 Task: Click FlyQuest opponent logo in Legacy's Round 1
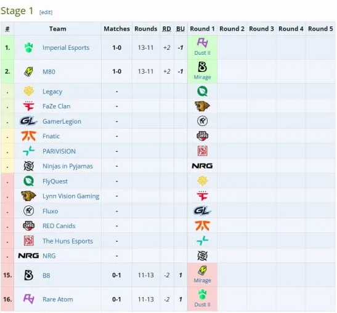coord(202,91)
